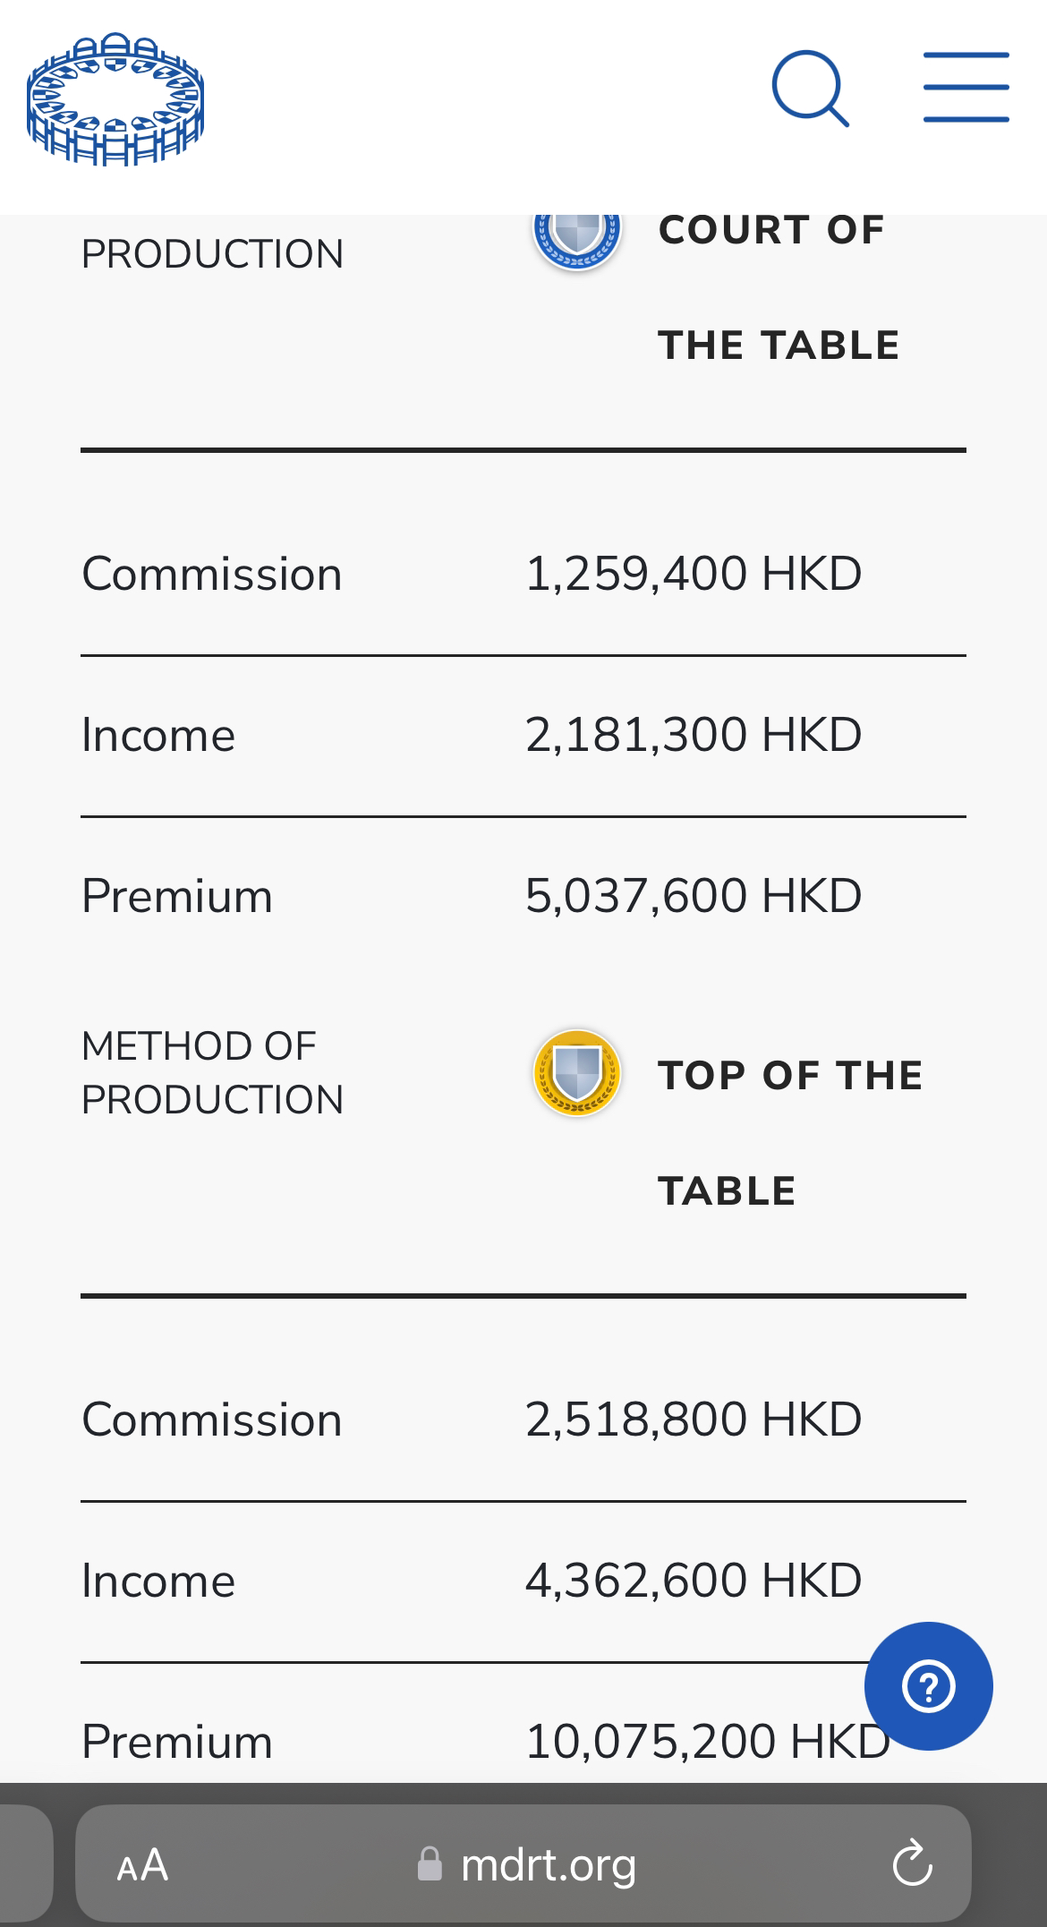The width and height of the screenshot is (1047, 1927).
Task: Tap the padlock icon beside mdrt.org
Action: tap(430, 1864)
